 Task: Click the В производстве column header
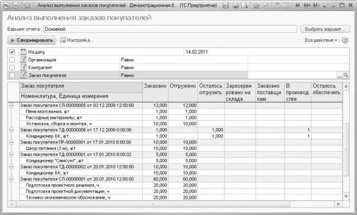coord(298,92)
